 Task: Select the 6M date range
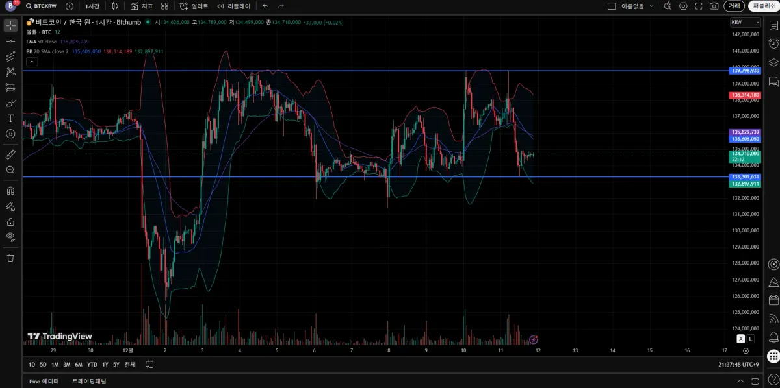(79, 364)
